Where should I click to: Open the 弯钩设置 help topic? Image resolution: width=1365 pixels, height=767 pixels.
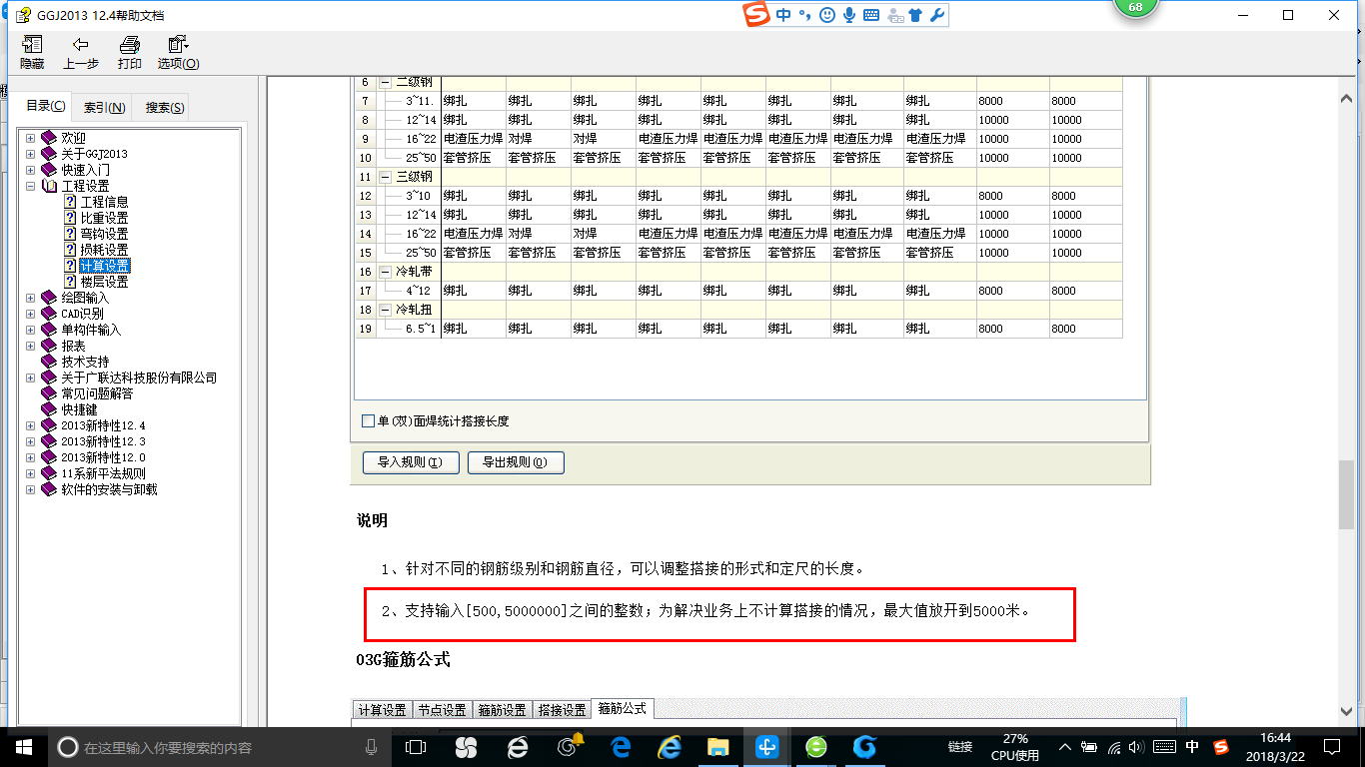[104, 234]
